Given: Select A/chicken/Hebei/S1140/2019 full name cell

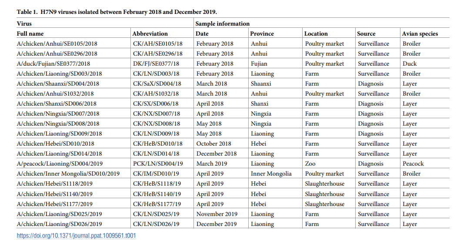Looking at the screenshot, I should (54, 194).
